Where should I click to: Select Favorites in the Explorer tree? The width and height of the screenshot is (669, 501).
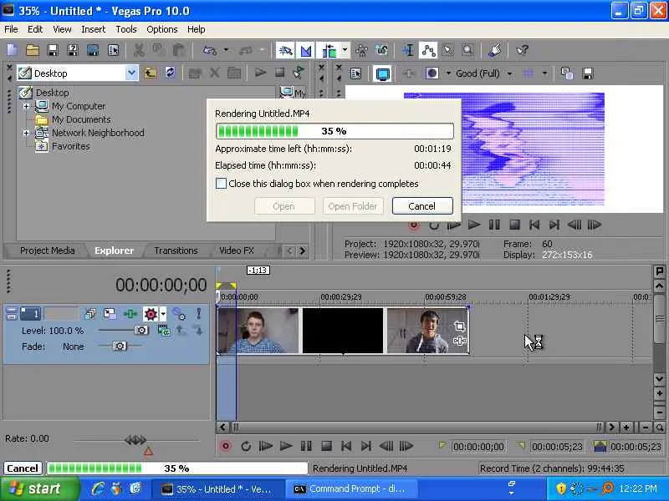[x=71, y=147]
